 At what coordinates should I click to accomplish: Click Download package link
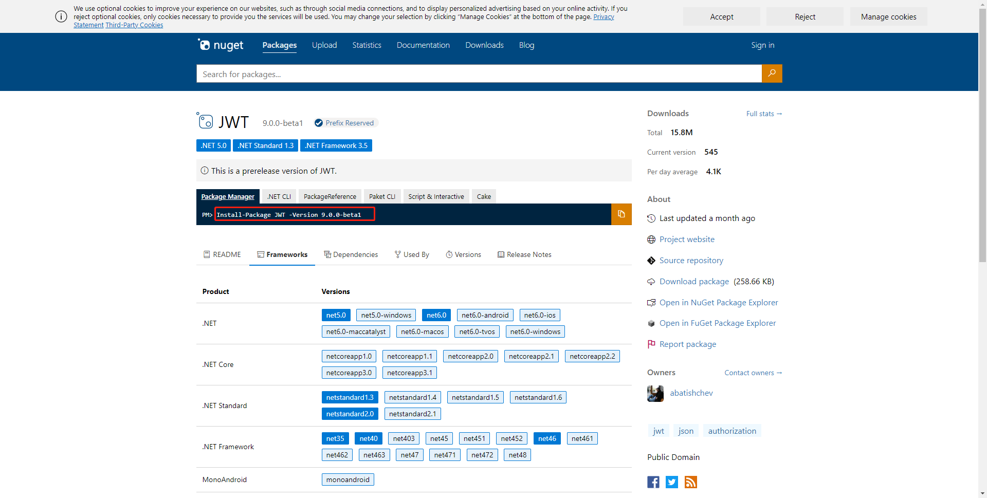(x=694, y=282)
